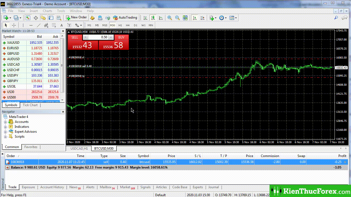Click the Profit column header
351x197 pixels.
tap(342, 156)
